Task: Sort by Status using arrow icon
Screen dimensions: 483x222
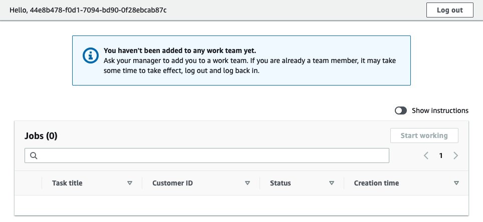Action: pyautogui.click(x=332, y=183)
